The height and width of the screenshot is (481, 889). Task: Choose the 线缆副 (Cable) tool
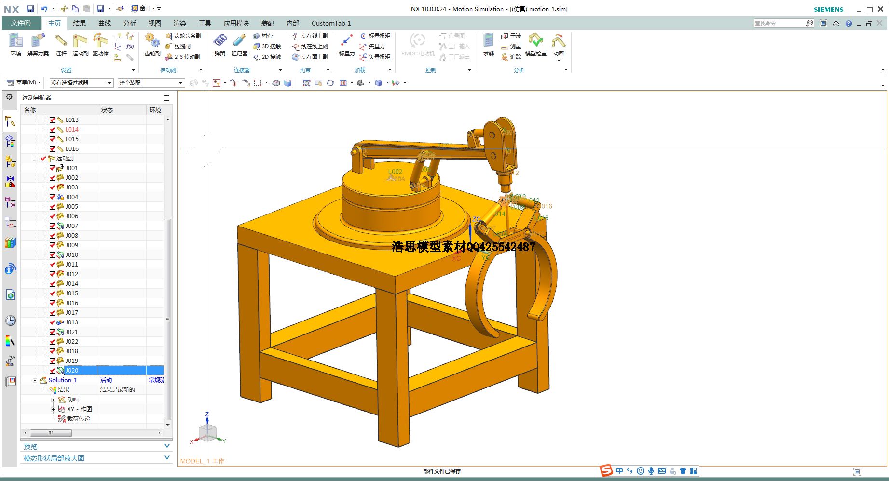coord(178,46)
